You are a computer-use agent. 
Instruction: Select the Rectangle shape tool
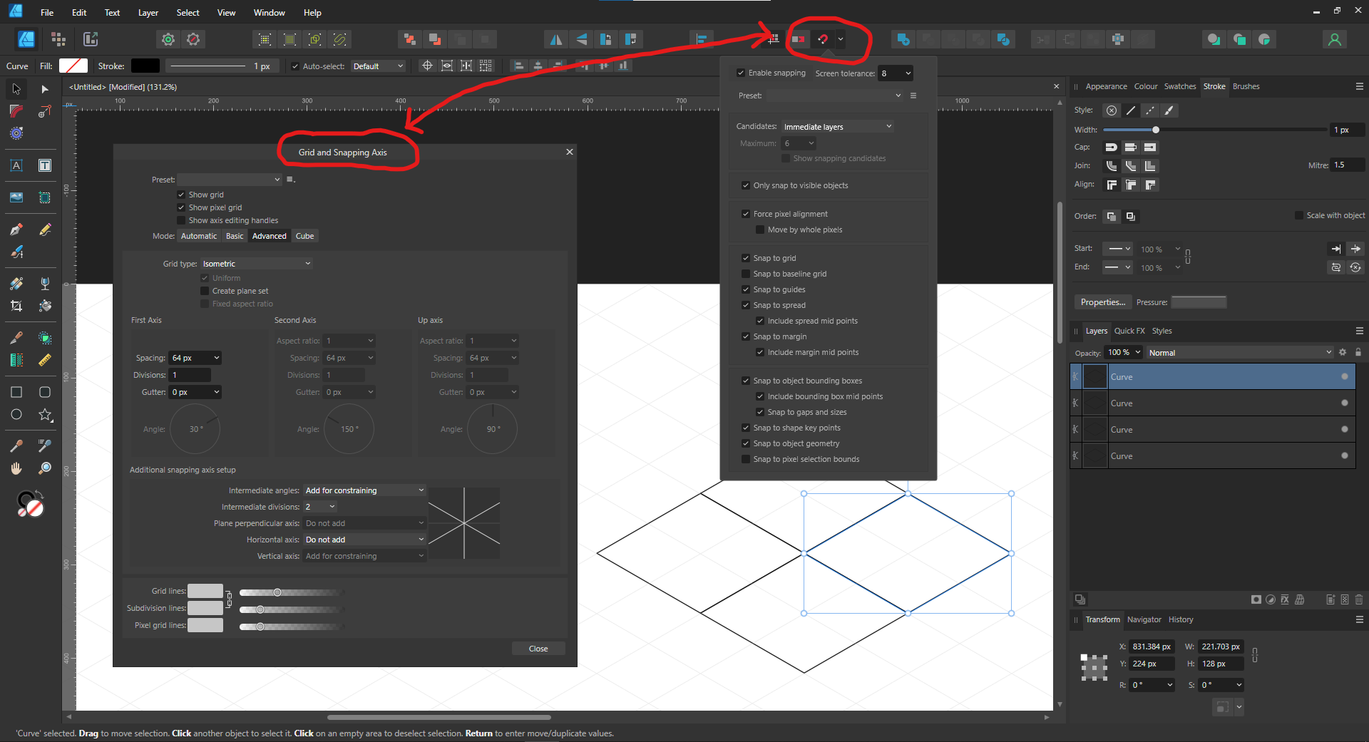point(16,392)
